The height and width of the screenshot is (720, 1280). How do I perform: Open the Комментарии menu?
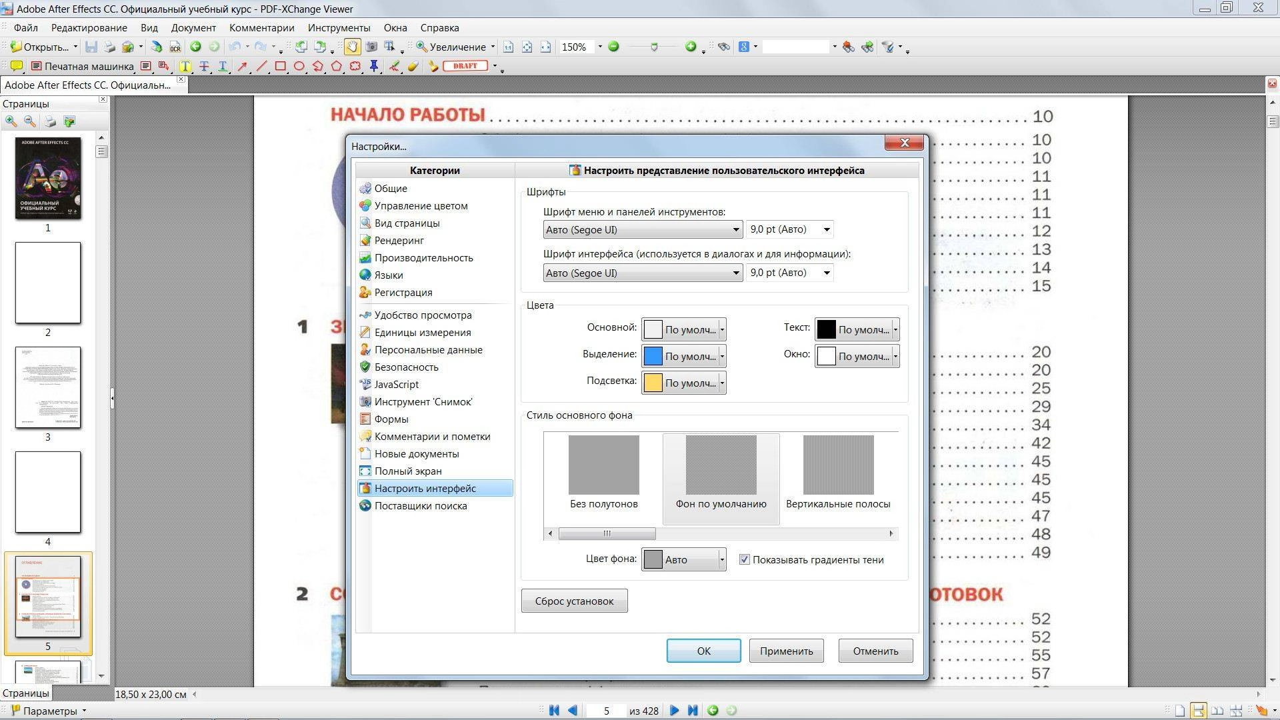point(261,28)
